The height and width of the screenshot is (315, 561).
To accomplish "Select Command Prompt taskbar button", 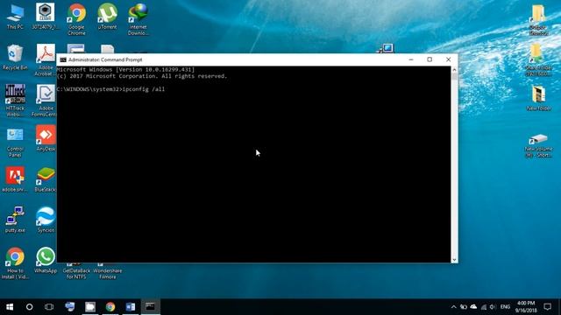I will pos(150,306).
